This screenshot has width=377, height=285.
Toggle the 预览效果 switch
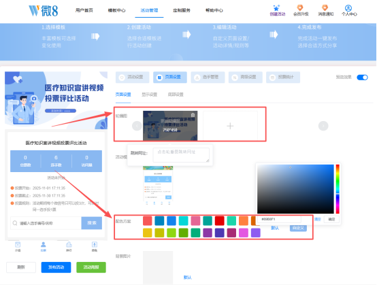pyautogui.click(x=362, y=78)
